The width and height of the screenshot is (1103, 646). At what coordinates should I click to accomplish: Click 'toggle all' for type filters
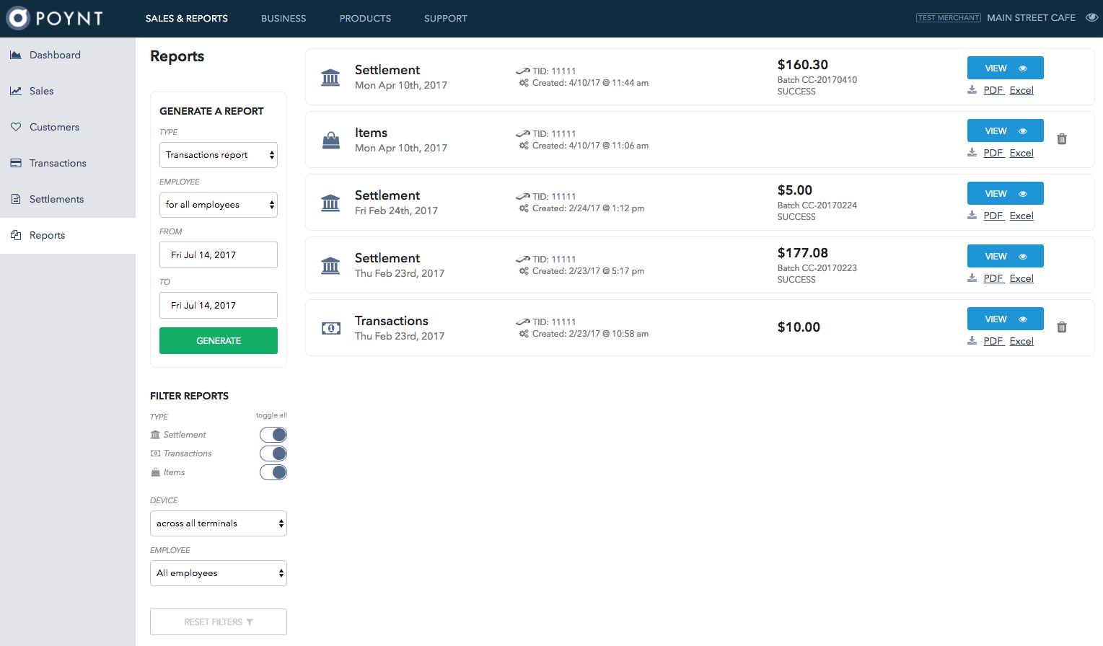click(271, 415)
